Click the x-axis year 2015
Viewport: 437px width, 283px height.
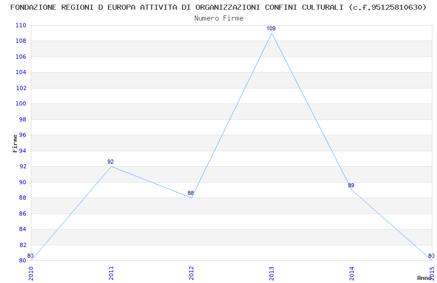432,274
